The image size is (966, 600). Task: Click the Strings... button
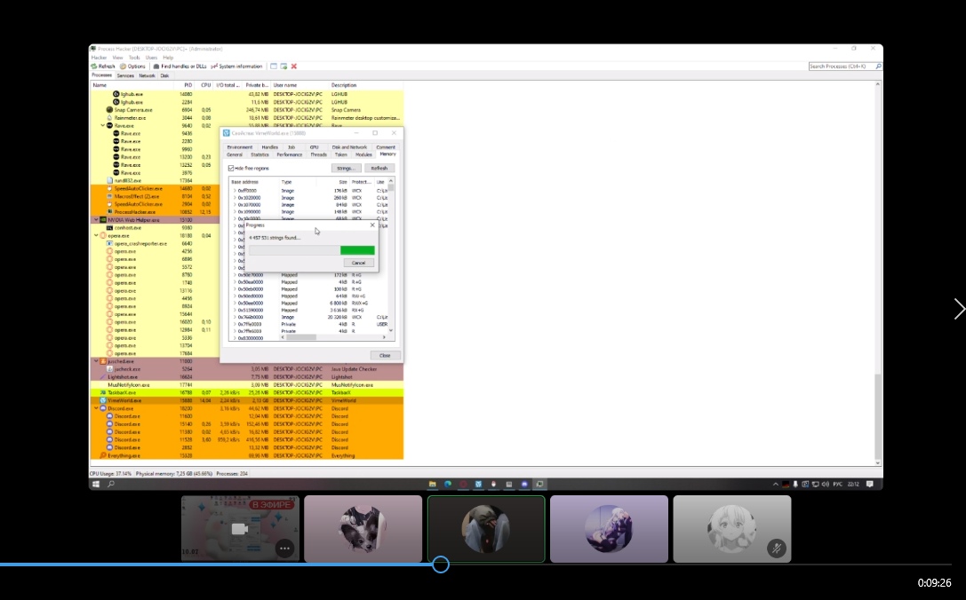click(345, 168)
